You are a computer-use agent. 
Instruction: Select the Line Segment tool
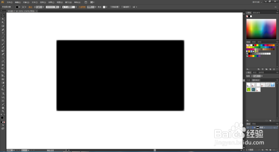pos(3,37)
